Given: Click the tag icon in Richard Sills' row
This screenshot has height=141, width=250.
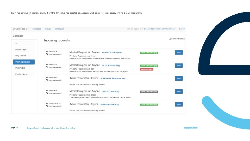Looking at the screenshot, I should point(47,67).
